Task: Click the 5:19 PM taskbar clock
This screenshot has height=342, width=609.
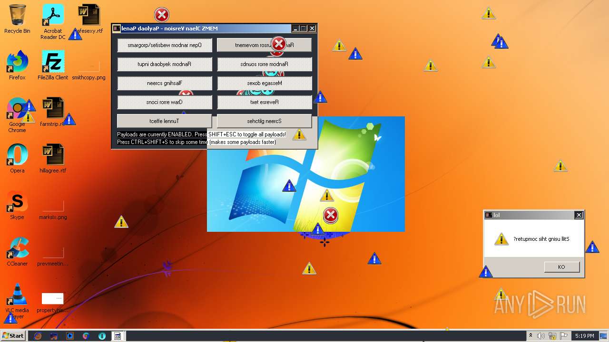Action: coord(584,336)
